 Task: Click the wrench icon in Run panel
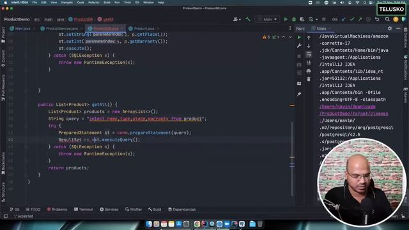coord(299,46)
